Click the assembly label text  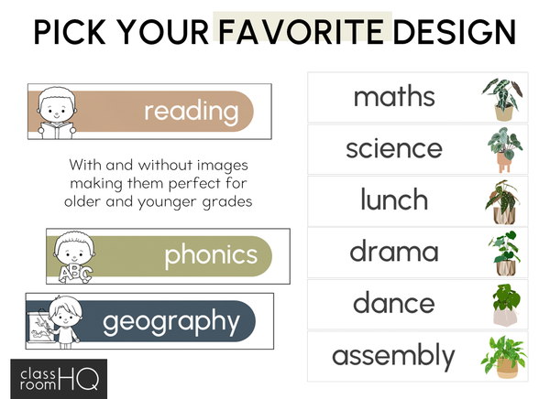click(x=394, y=355)
